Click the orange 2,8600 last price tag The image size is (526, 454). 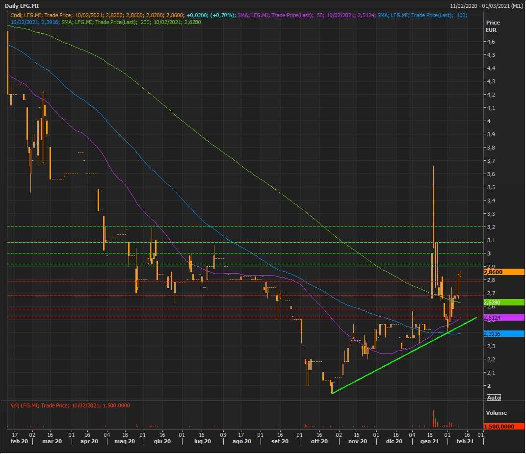coord(503,272)
